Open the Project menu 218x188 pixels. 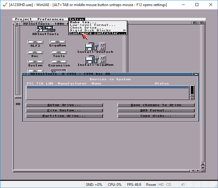pos(23,19)
